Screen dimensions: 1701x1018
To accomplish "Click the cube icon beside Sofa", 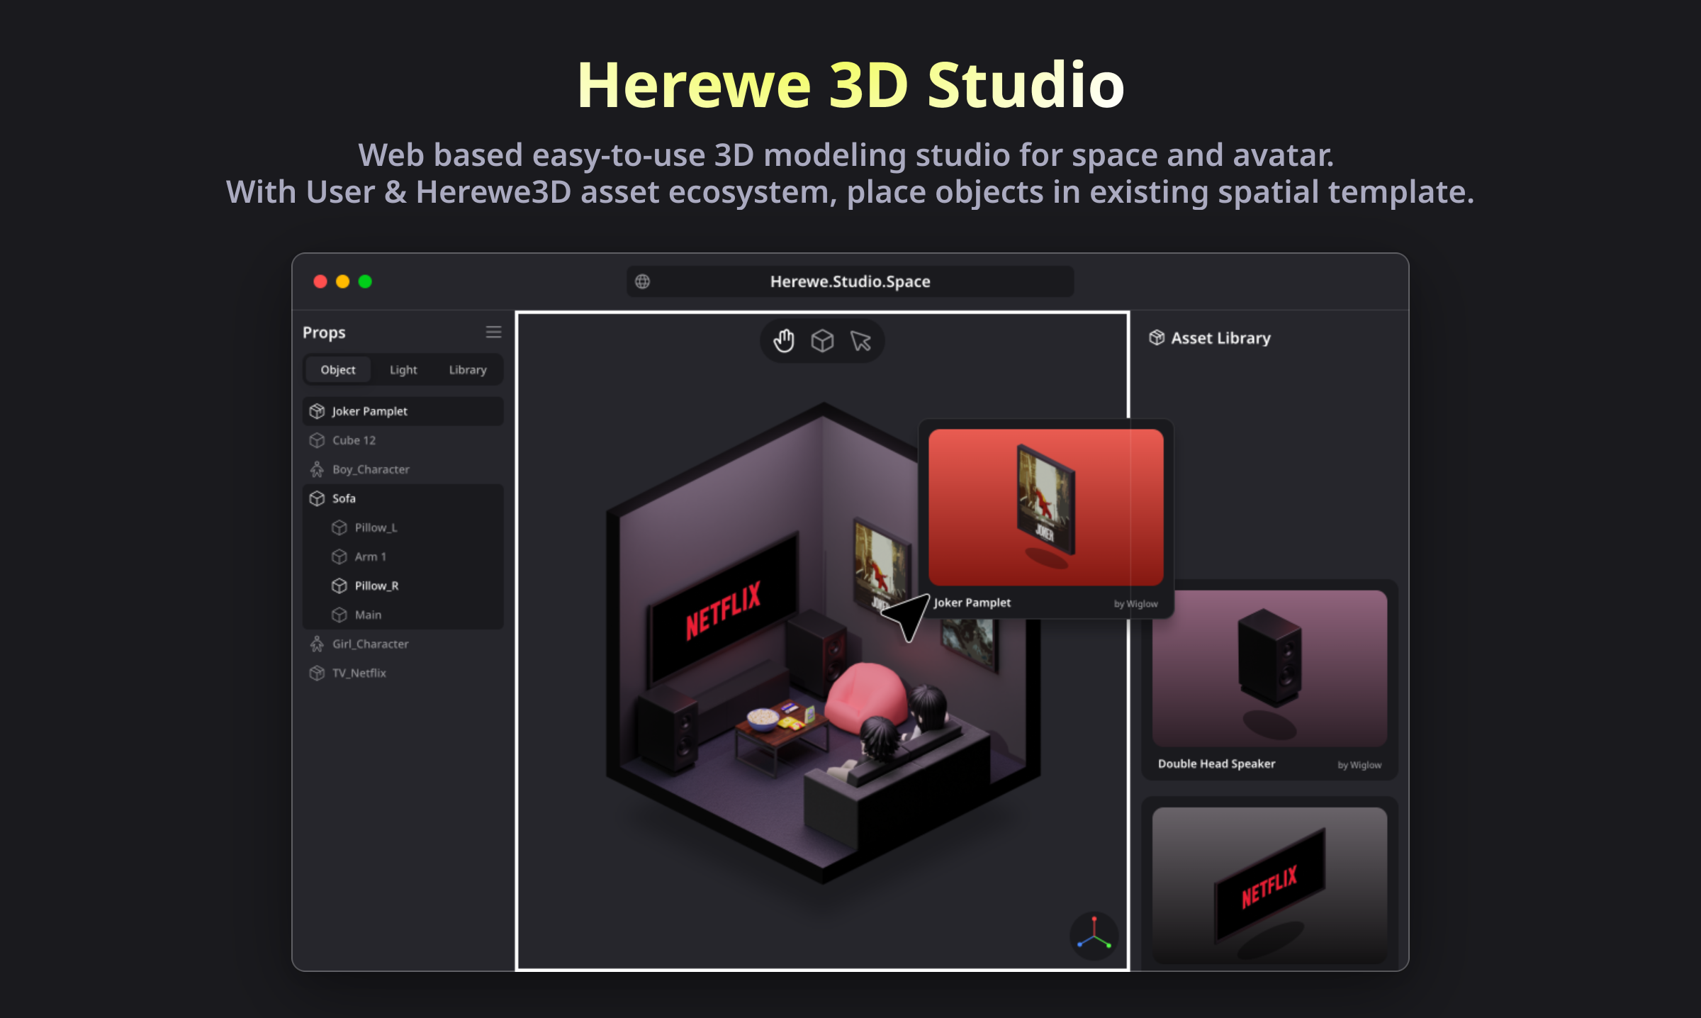I will click(317, 498).
